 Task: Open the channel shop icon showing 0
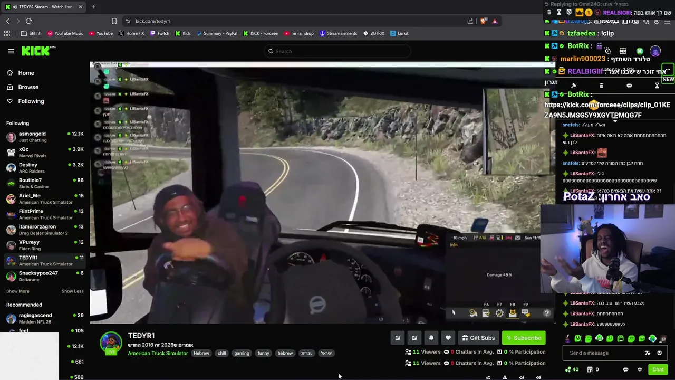click(593, 369)
